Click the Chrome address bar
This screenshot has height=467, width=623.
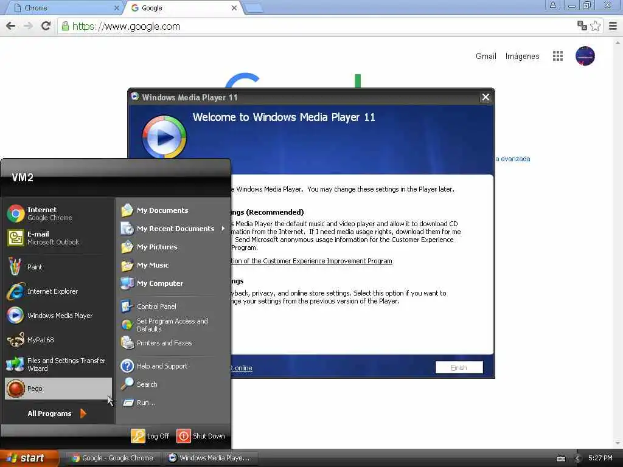[318, 26]
